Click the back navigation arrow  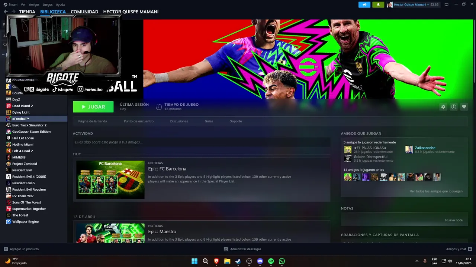(x=6, y=12)
